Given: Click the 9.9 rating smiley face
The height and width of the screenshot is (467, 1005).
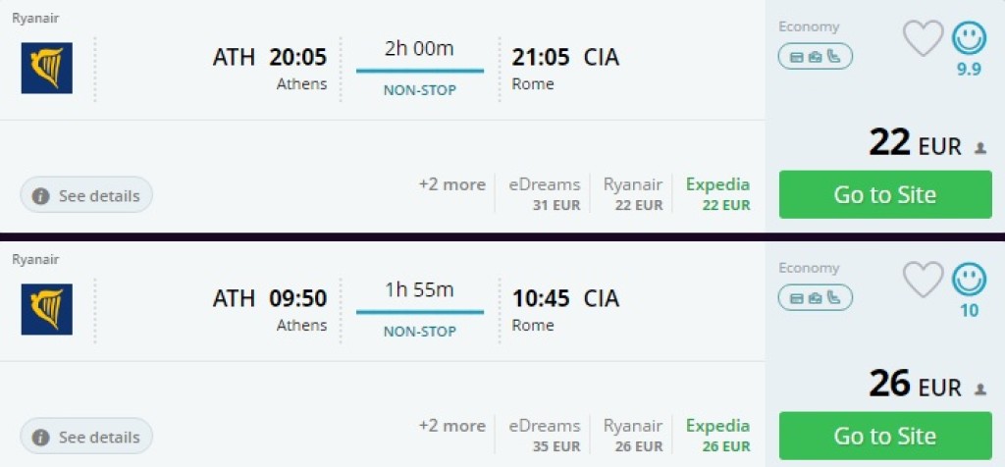Looking at the screenshot, I should 969,38.
